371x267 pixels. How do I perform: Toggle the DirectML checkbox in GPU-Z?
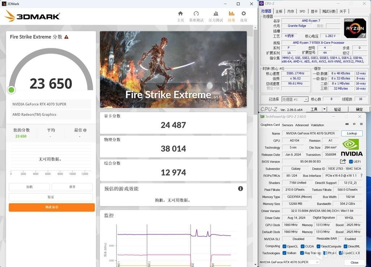pos(345,246)
